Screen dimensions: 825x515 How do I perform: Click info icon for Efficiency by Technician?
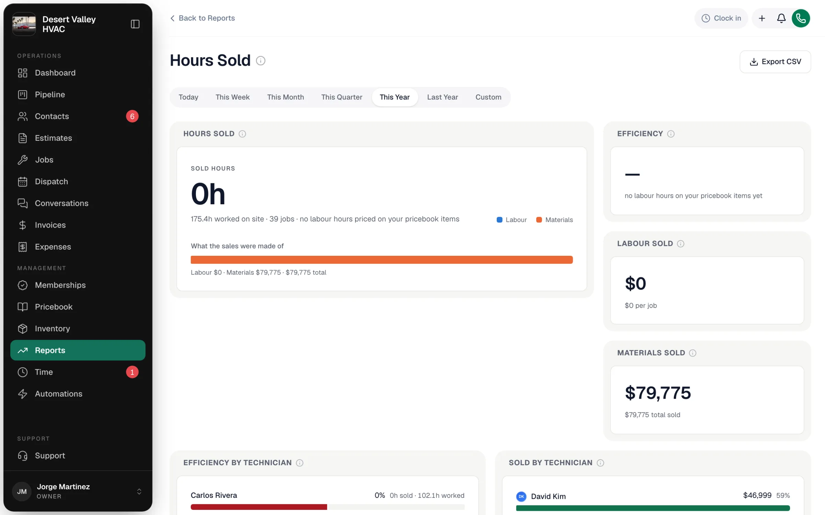click(x=300, y=463)
